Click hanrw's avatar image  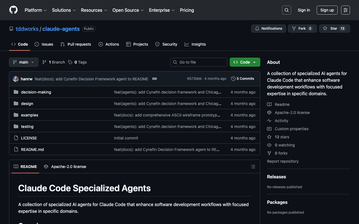16,79
